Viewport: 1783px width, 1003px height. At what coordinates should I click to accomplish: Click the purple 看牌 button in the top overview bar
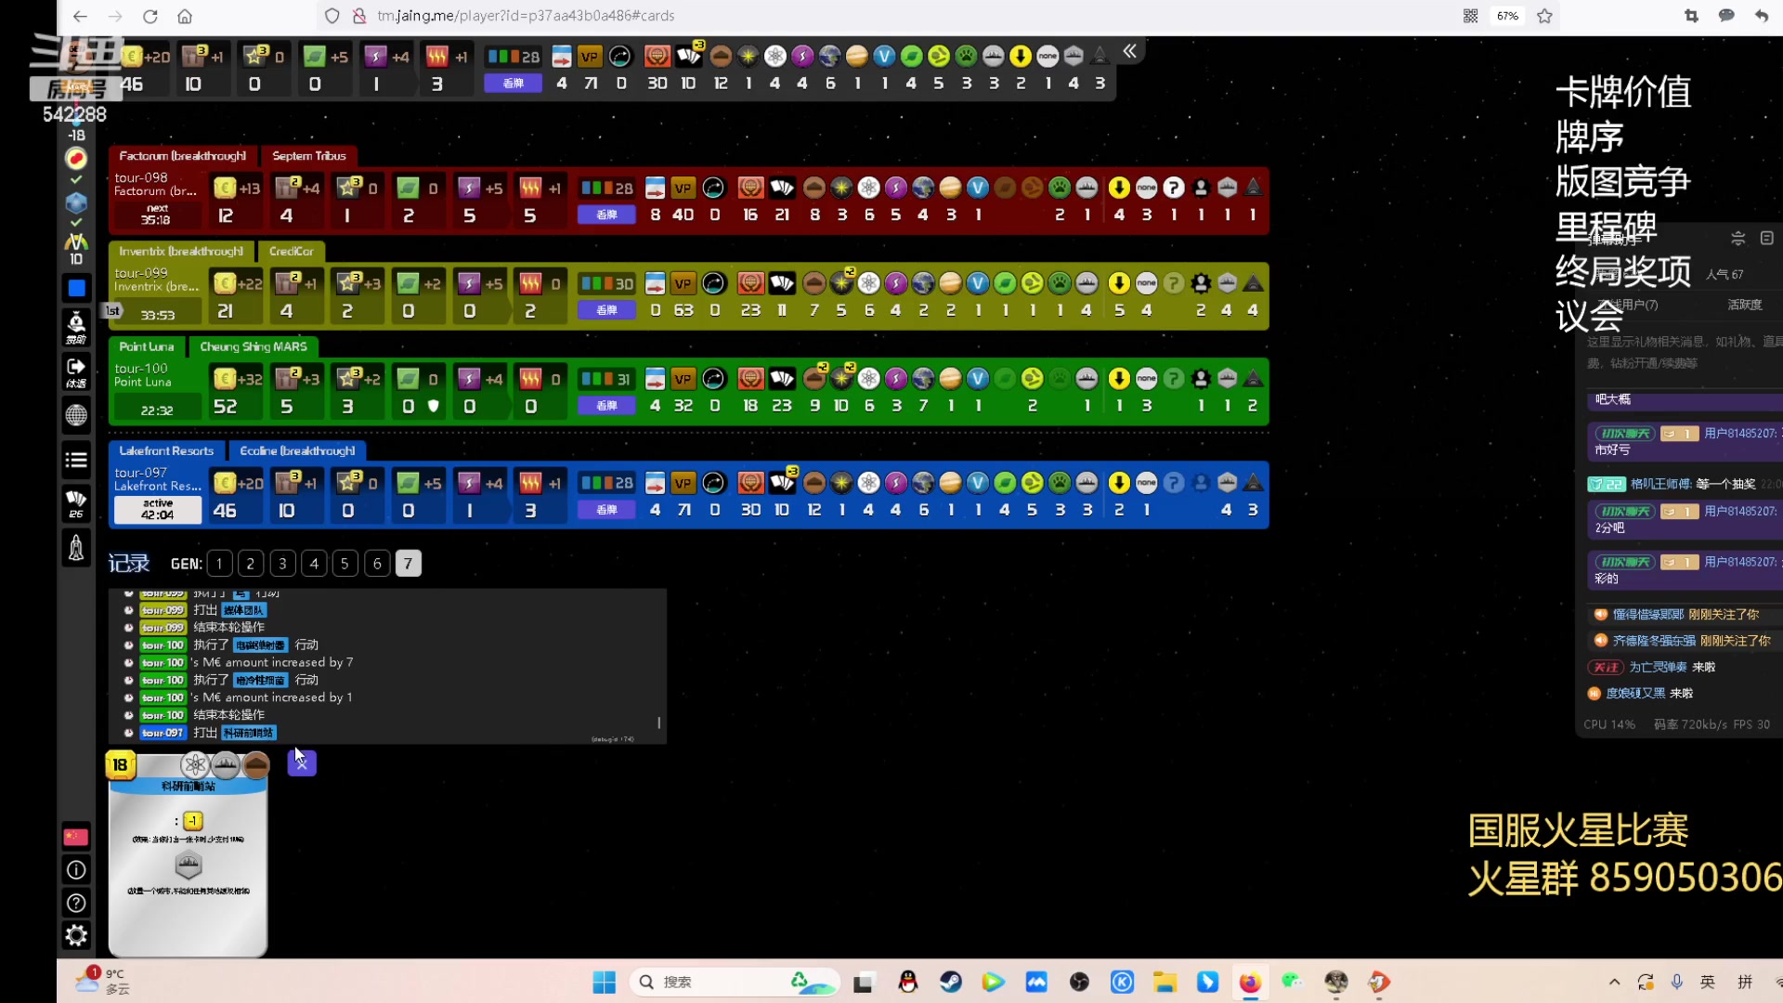point(514,84)
